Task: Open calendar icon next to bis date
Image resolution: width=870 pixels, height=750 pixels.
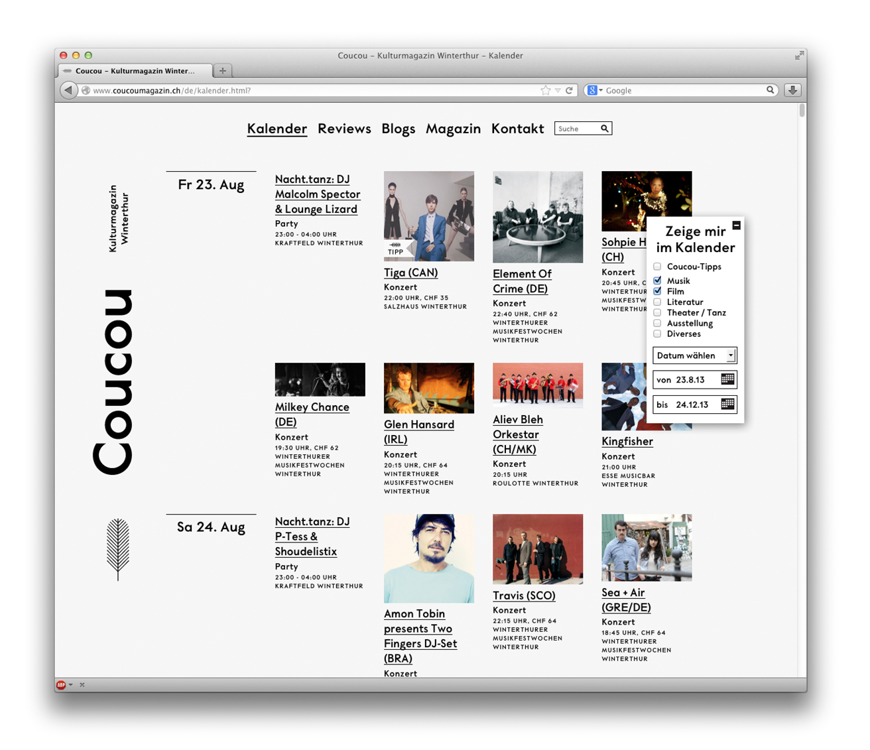Action: [x=727, y=404]
